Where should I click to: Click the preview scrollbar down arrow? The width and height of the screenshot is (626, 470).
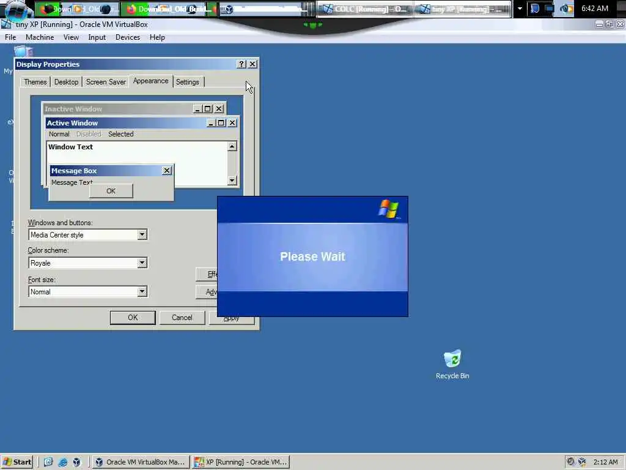click(232, 181)
